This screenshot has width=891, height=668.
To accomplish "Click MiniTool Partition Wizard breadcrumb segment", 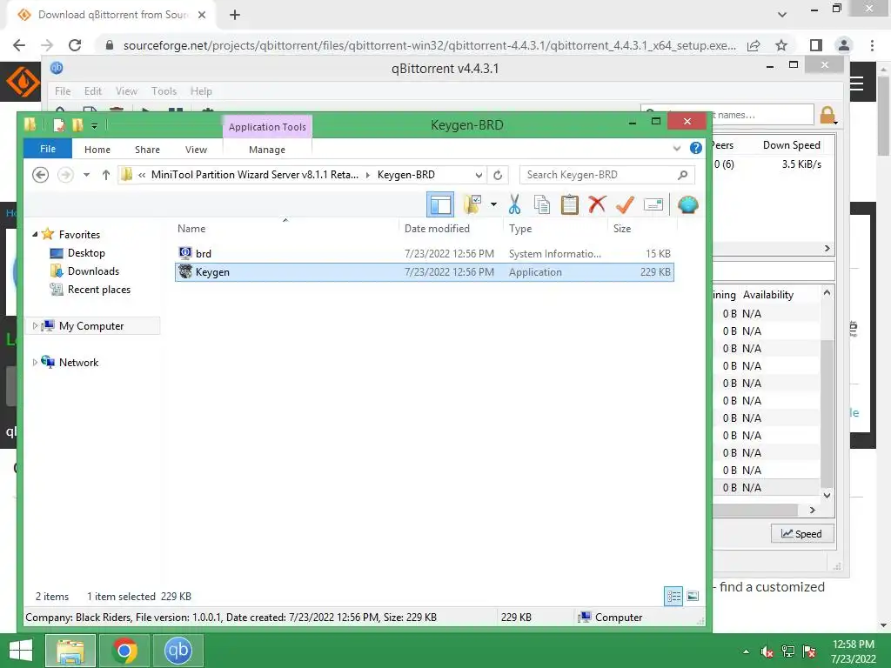I will pos(255,174).
